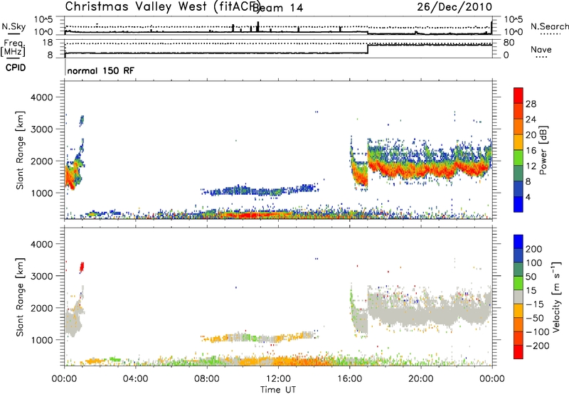Pick the blue top segment of velocity colorbar

coord(519,242)
